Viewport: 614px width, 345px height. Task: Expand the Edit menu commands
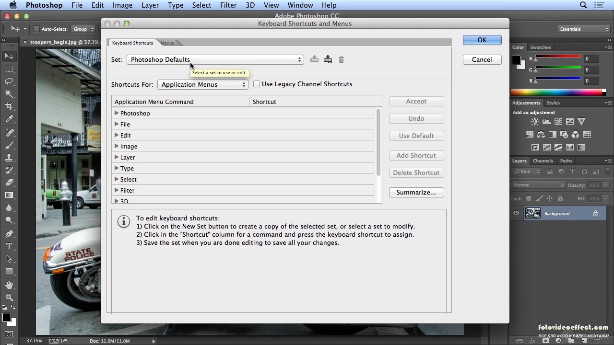point(117,135)
